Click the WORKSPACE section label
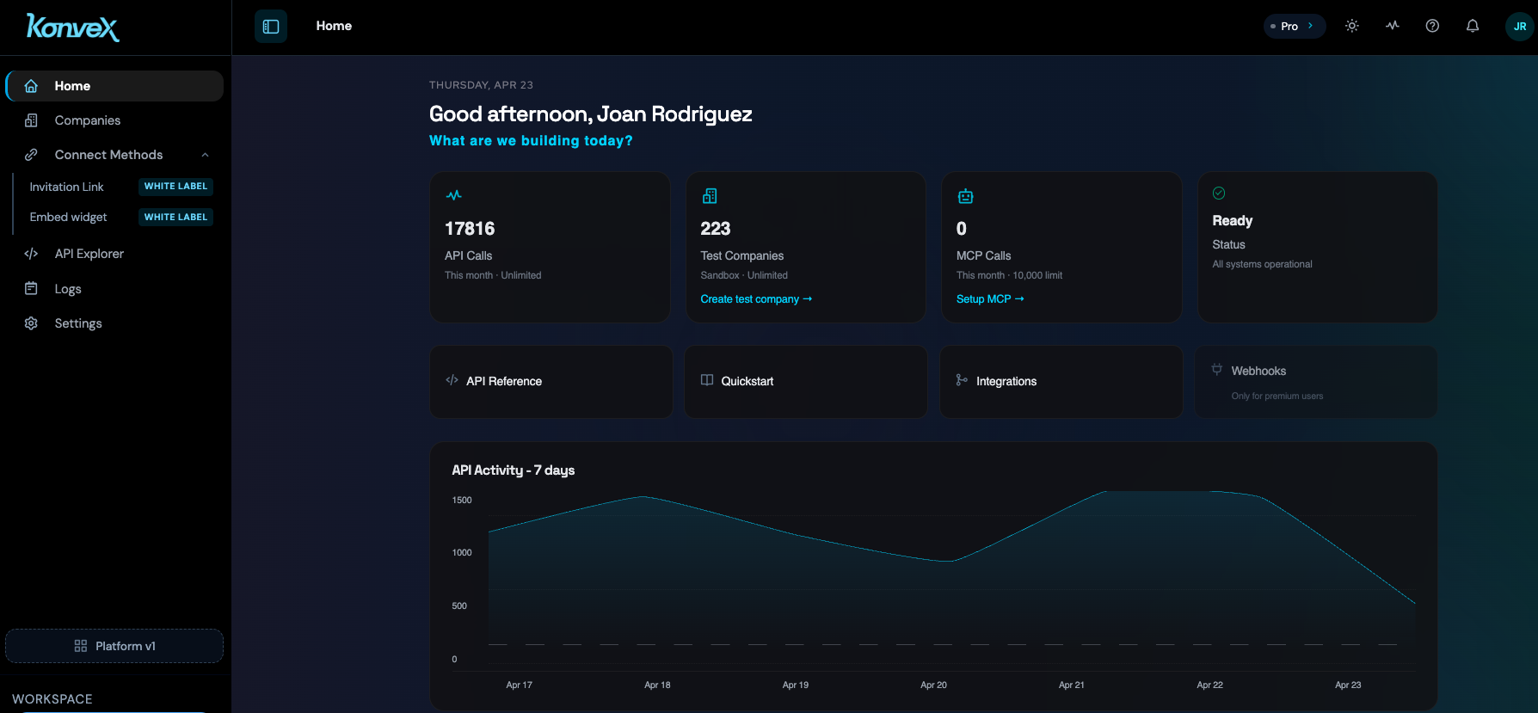 [x=52, y=699]
